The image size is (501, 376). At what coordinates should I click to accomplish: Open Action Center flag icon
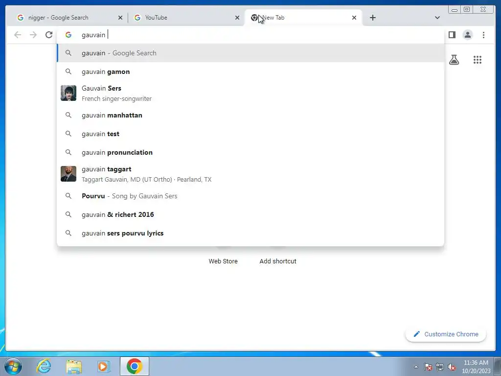(x=428, y=367)
